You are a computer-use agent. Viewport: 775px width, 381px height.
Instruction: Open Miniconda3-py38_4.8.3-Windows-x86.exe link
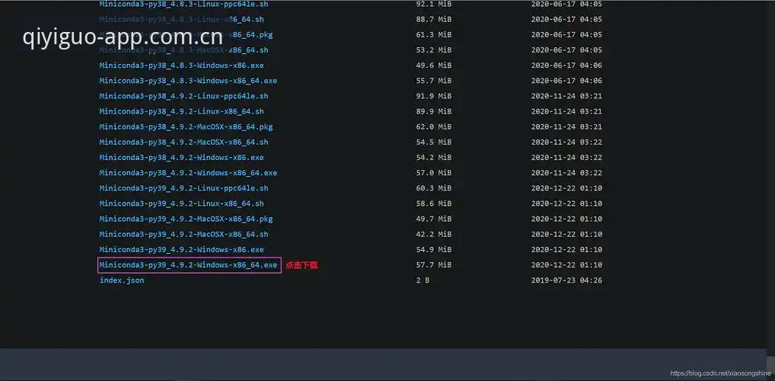[181, 66]
